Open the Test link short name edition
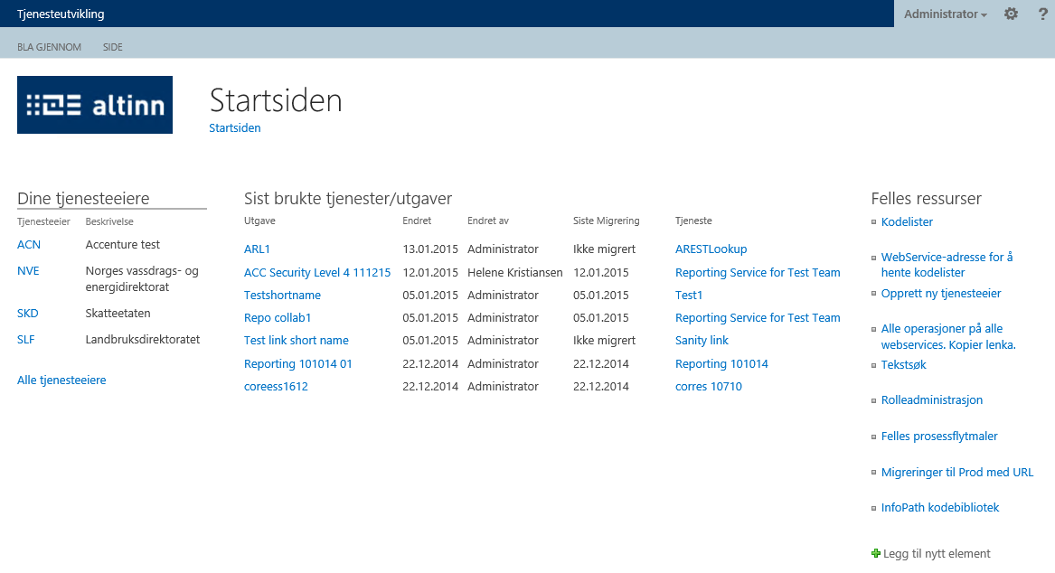This screenshot has width=1055, height=573. (296, 341)
